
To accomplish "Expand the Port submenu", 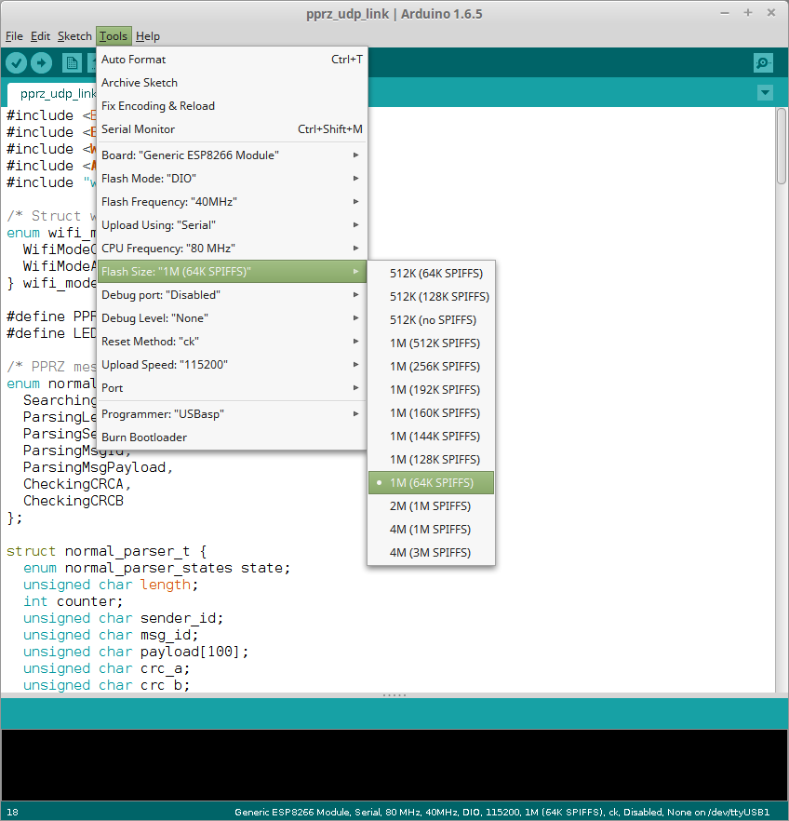I will tap(232, 388).
